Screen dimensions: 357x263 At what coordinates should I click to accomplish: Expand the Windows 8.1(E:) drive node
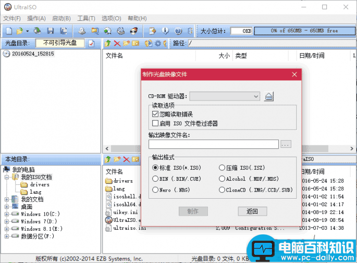(7, 229)
